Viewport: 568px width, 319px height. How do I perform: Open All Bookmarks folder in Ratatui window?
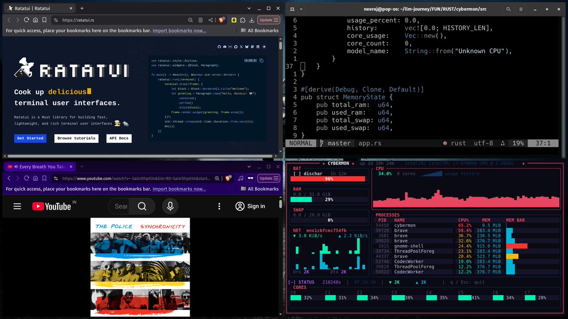[259, 30]
